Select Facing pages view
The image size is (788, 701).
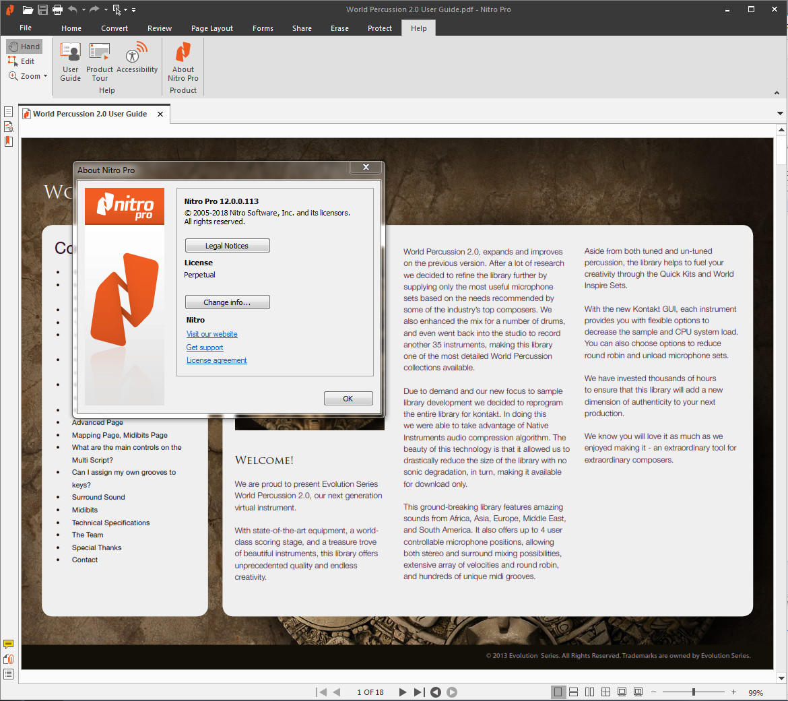(589, 692)
